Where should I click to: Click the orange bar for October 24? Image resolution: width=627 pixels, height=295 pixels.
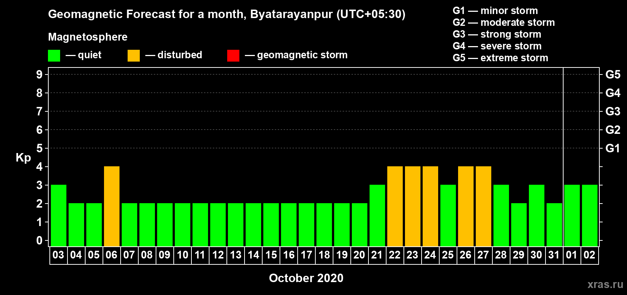430,206
